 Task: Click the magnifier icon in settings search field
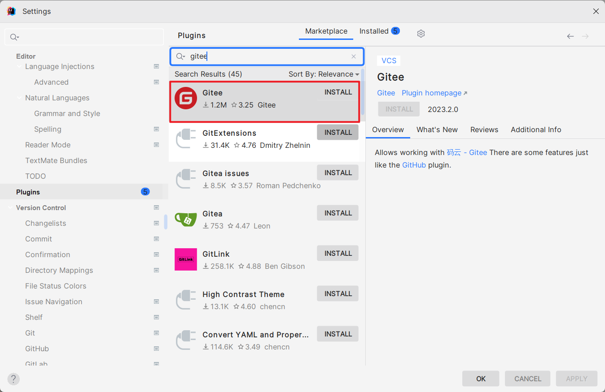coord(13,37)
